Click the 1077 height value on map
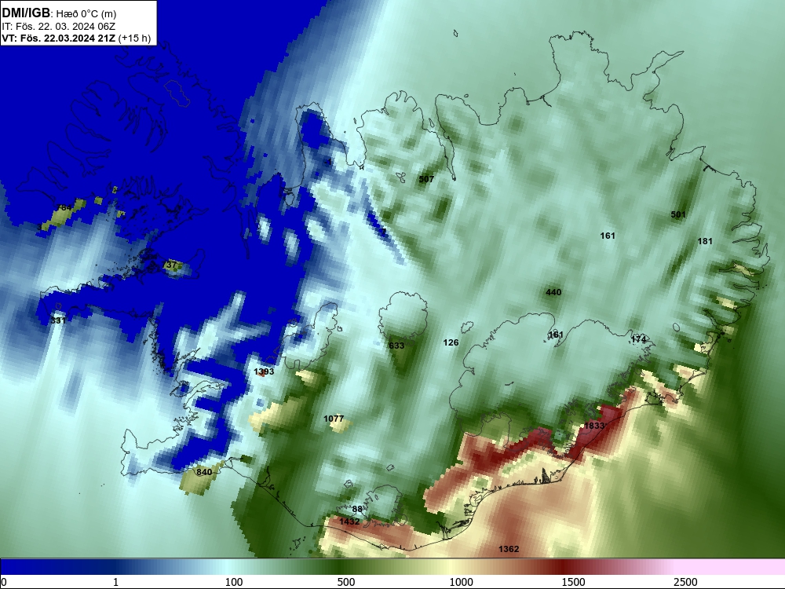This screenshot has width=785, height=589. (334, 419)
